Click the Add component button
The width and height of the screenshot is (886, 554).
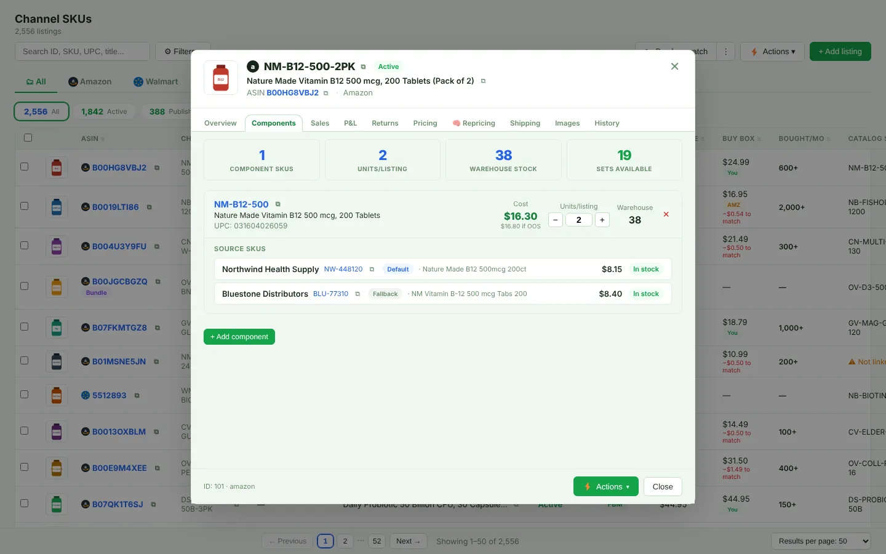pos(239,337)
